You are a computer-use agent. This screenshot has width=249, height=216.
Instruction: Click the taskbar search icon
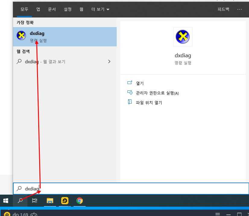tap(20, 201)
